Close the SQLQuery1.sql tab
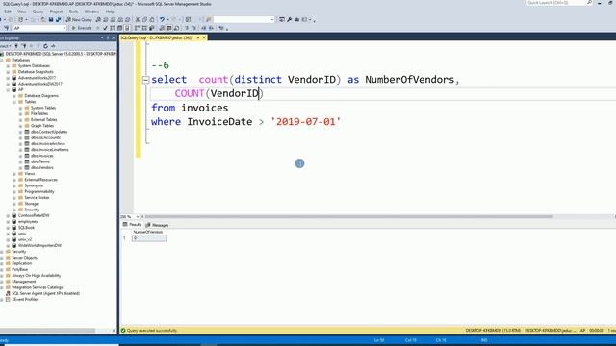The width and height of the screenshot is (616, 346). [x=204, y=37]
